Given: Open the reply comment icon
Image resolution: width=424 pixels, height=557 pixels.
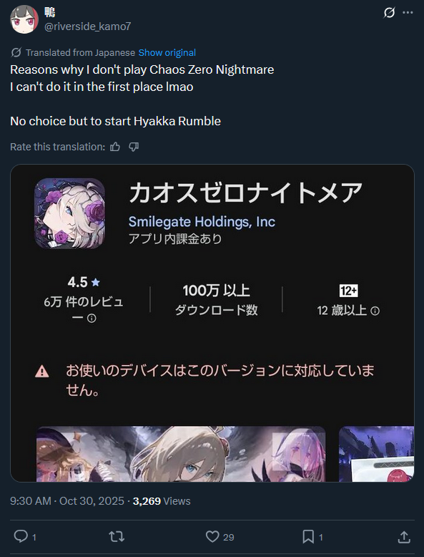Looking at the screenshot, I should [21, 536].
